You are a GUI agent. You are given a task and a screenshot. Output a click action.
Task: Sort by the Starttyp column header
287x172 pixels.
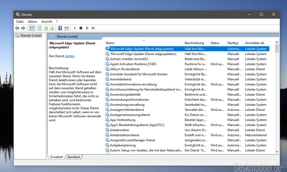234,43
